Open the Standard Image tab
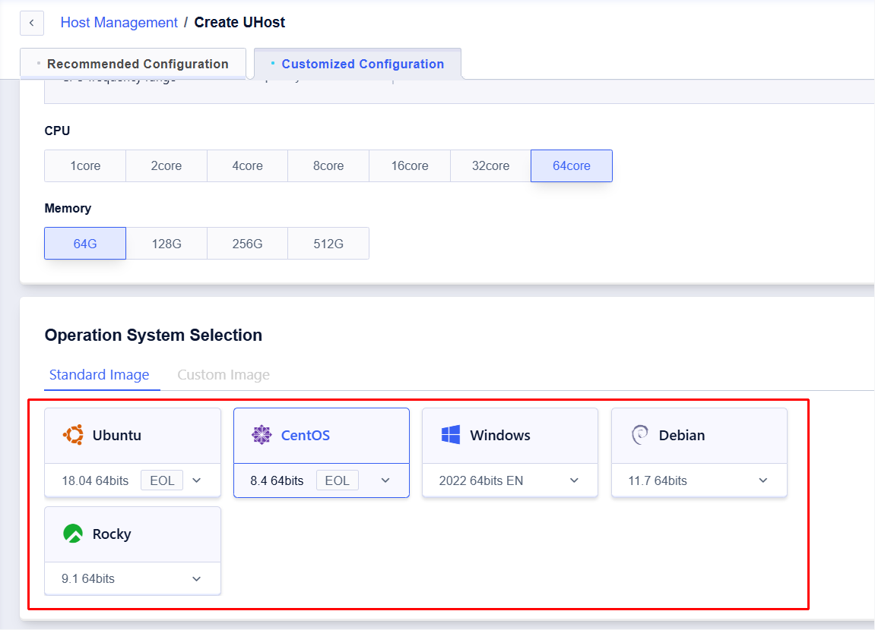Screen dimensions: 875x630 click(x=100, y=375)
